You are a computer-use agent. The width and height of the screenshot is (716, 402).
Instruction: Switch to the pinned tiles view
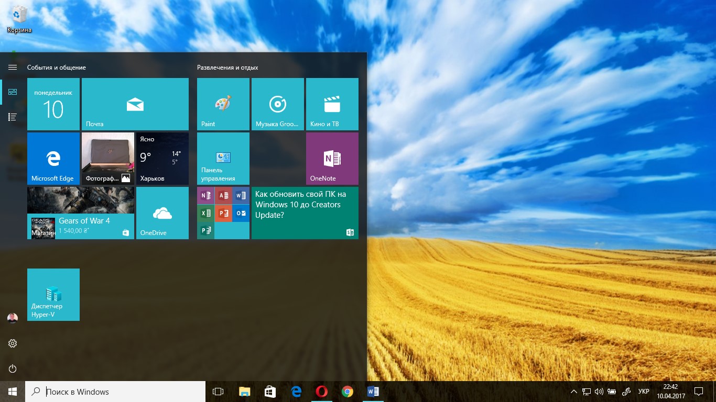13,92
